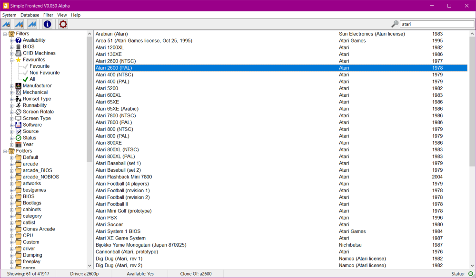Select the Availability question-mark filter icon
The image size is (476, 278).
(19, 40)
